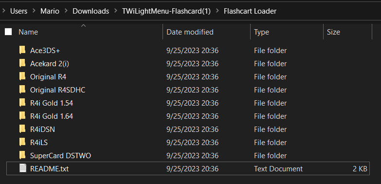
Task: Click the Original R4 folder icon
Action: tap(22, 76)
